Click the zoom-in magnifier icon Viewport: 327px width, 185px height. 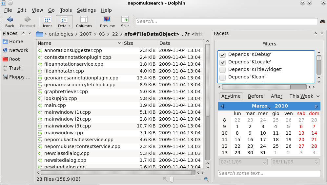(206, 179)
